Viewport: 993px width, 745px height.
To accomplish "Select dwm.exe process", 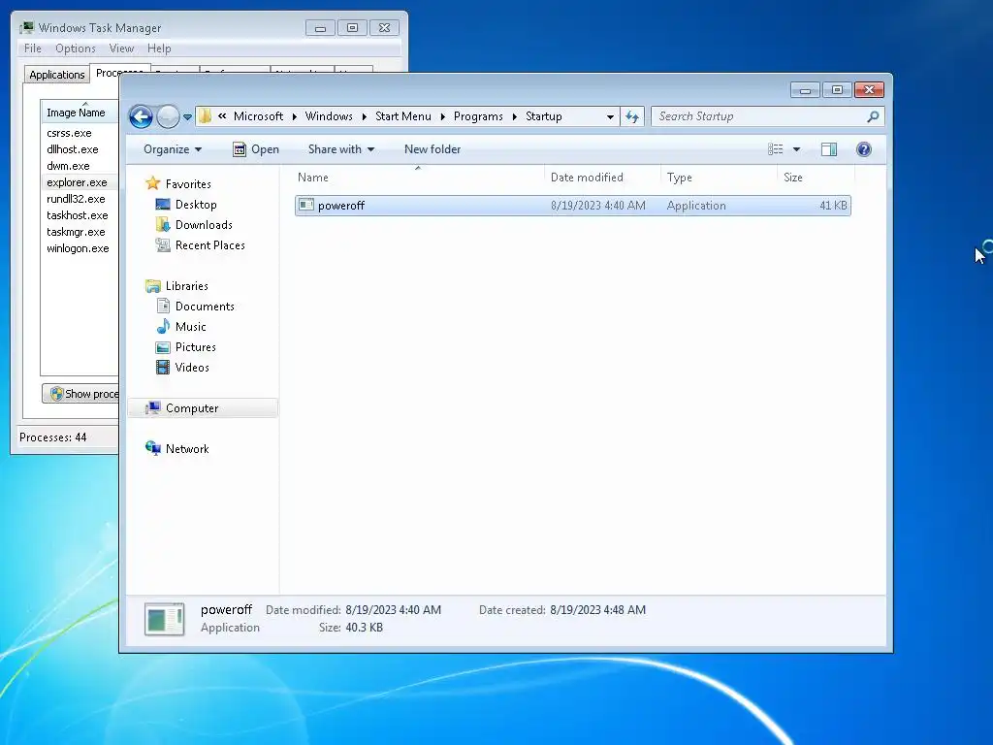I will [68, 166].
